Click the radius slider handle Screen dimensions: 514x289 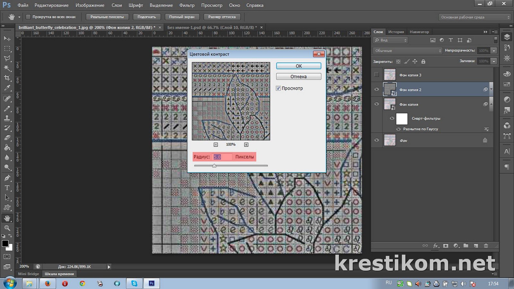point(214,166)
